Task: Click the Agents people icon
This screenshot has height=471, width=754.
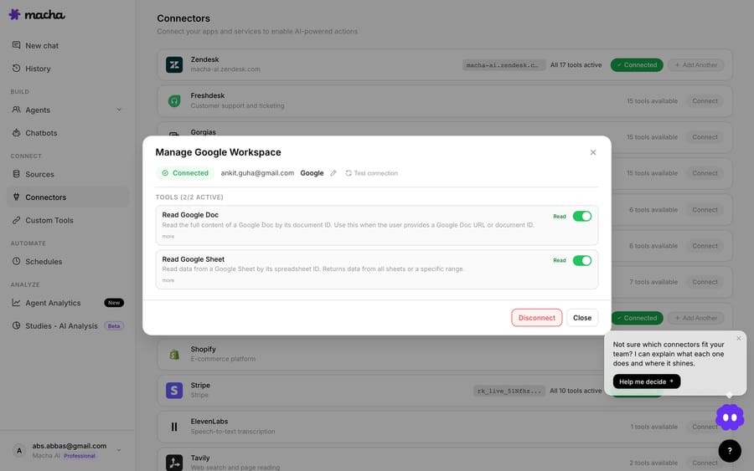Action: pos(17,110)
